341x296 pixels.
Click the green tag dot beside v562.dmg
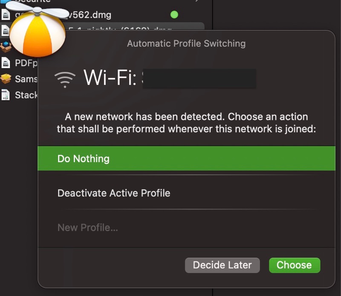tap(174, 15)
